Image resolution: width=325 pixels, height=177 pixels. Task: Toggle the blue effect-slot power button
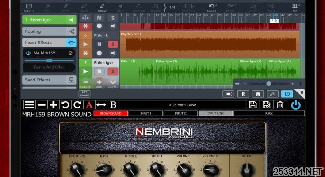287,94
